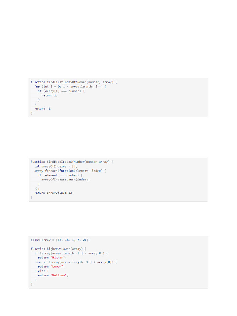Click the 'else if' comparison line
237x316 pixels.
[x=76, y=262]
